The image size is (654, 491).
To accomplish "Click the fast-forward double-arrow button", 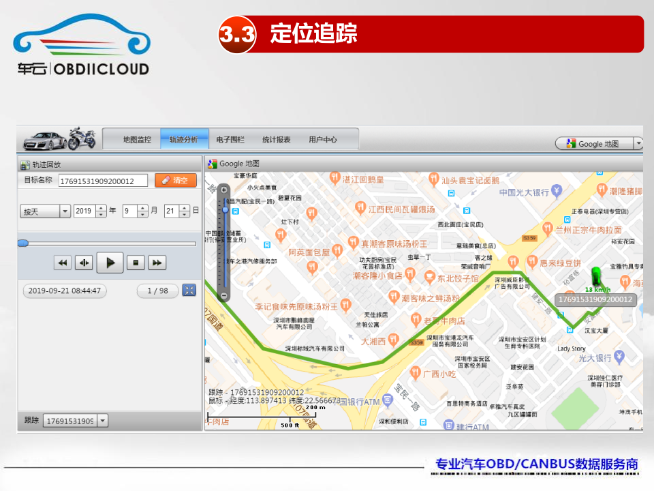I will click(x=157, y=263).
